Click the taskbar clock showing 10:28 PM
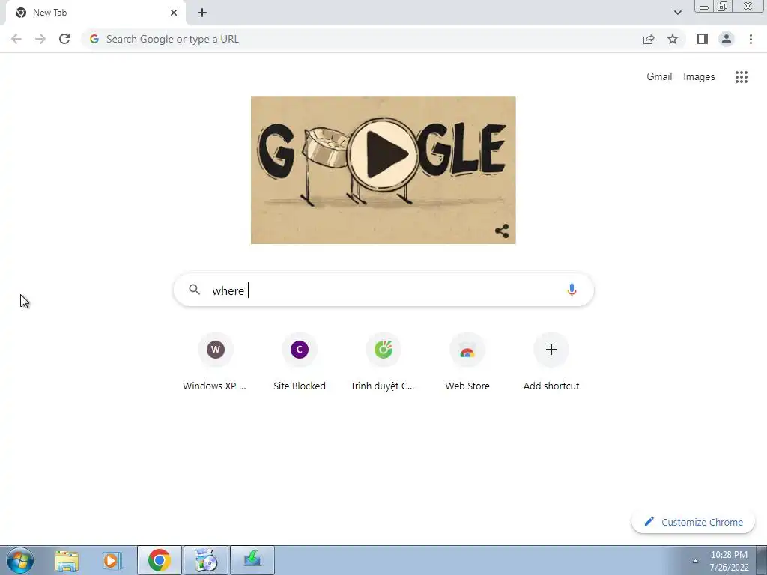 pos(729,561)
